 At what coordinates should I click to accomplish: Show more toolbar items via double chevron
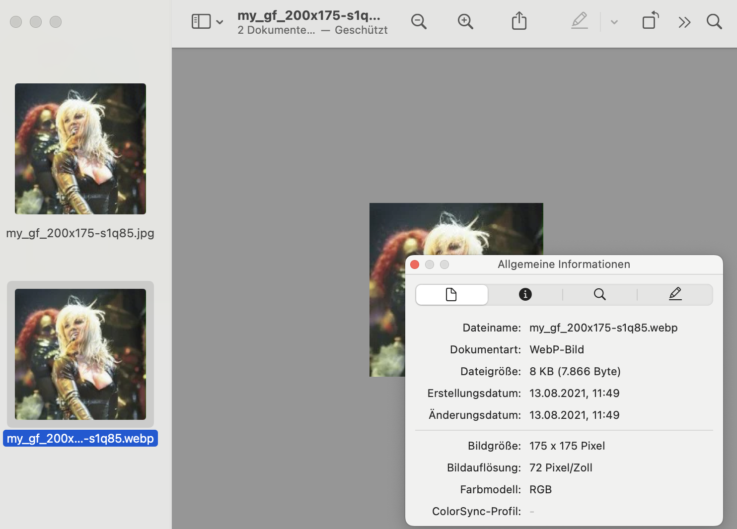point(684,22)
